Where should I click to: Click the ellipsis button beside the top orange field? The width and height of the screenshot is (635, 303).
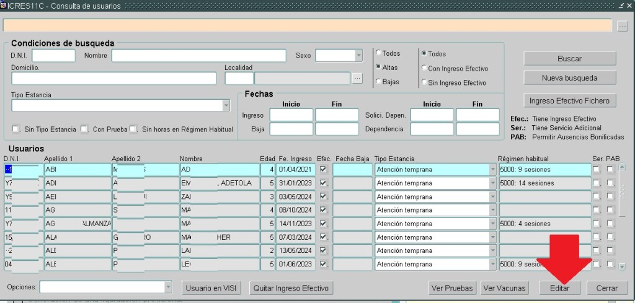coord(623,26)
